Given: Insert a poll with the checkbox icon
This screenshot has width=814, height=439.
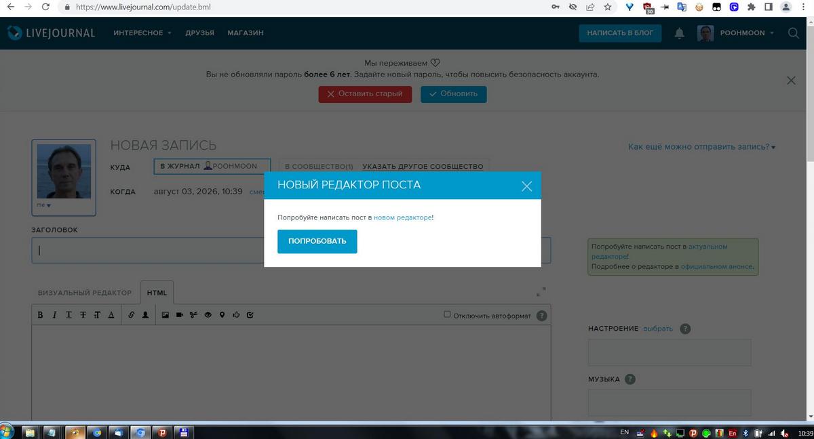Looking at the screenshot, I should tap(250, 315).
